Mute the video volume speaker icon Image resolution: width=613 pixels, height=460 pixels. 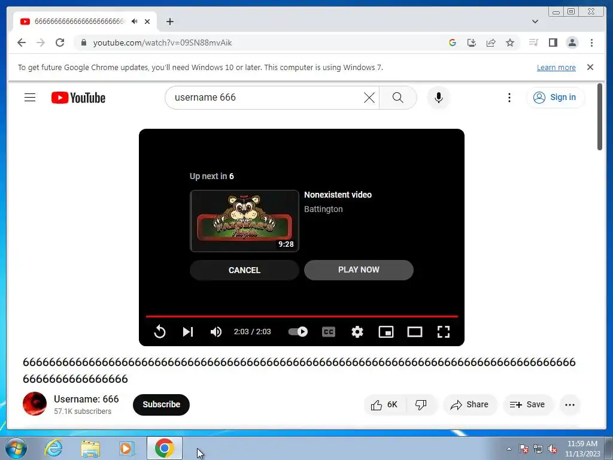coord(216,332)
